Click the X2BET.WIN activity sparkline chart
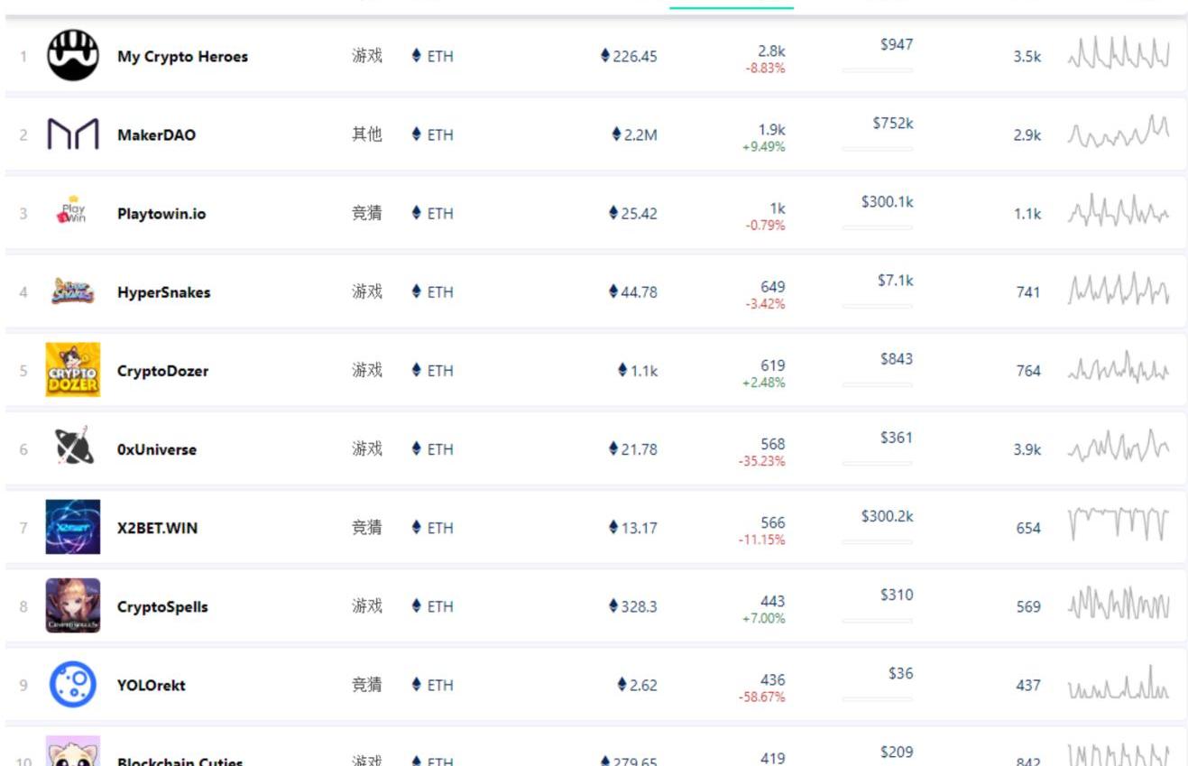 coord(1118,525)
